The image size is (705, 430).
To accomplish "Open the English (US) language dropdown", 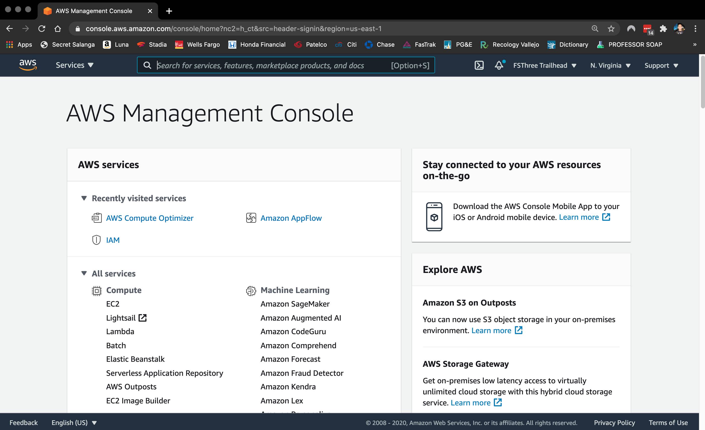I will click(74, 422).
